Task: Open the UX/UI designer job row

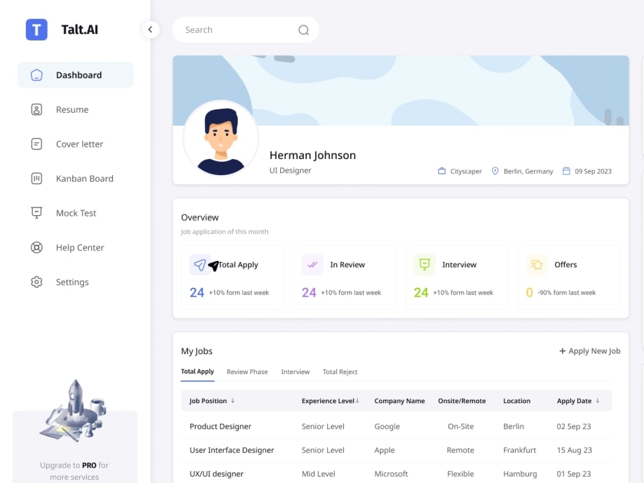Action: click(x=397, y=473)
